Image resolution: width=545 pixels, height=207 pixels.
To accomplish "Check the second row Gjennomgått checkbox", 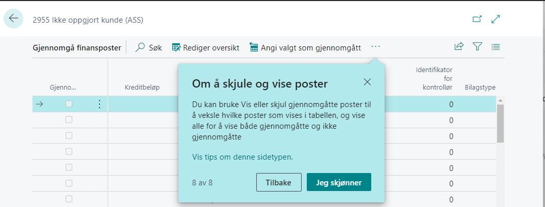I will [x=69, y=120].
